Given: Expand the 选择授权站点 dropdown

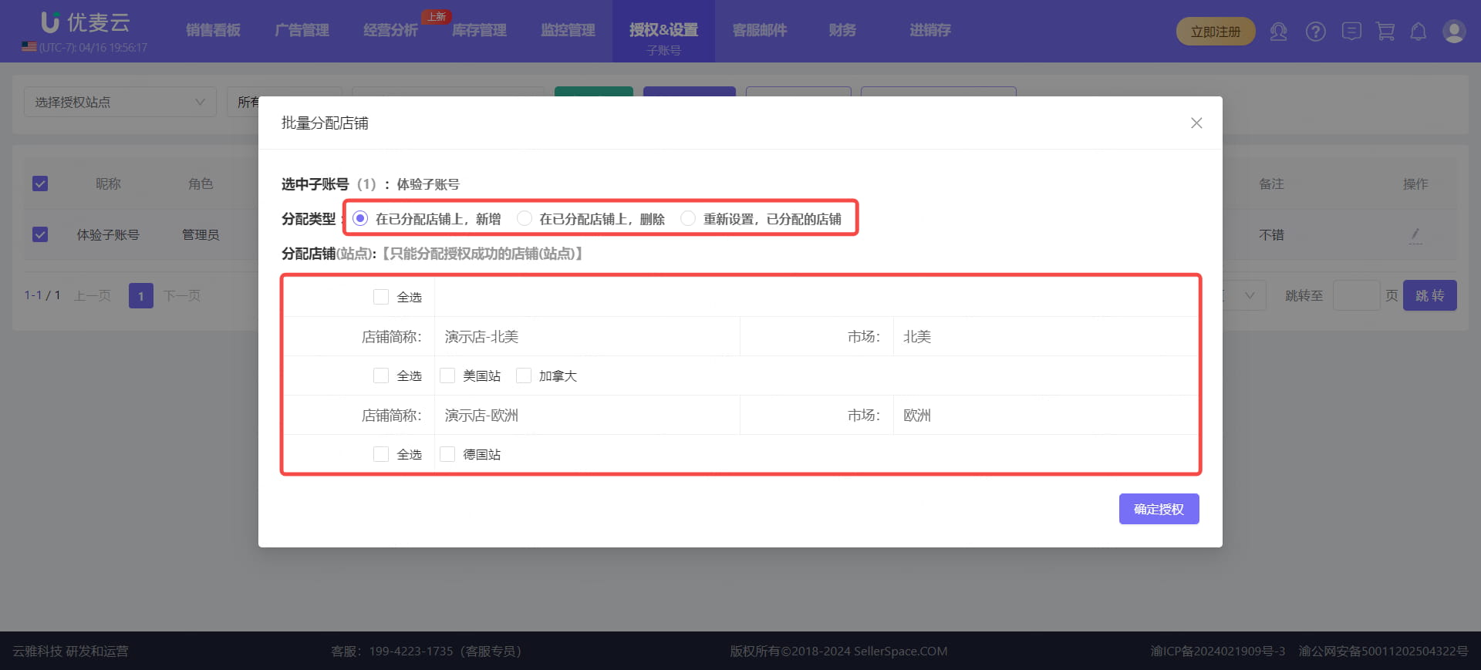Looking at the screenshot, I should (x=120, y=103).
